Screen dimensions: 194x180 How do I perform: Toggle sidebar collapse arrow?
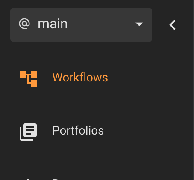pos(173,25)
